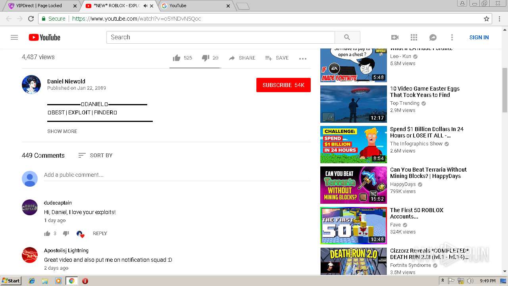The width and height of the screenshot is (508, 286).
Task: Click the URL address bar
Action: [x=265, y=19]
